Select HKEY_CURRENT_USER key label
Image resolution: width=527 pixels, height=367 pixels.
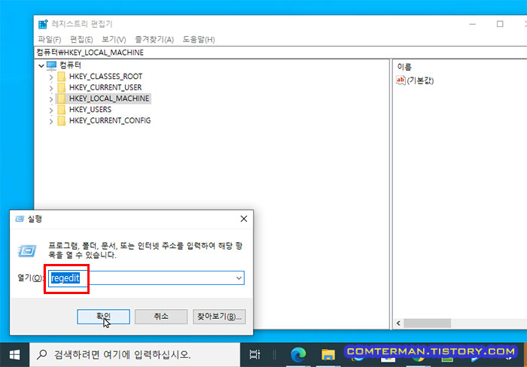pos(105,87)
